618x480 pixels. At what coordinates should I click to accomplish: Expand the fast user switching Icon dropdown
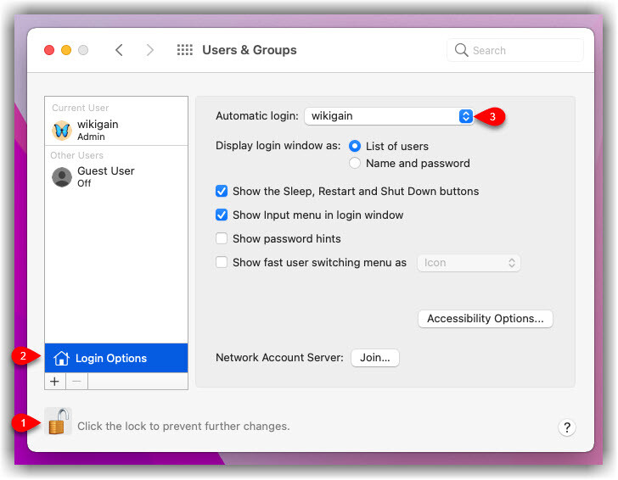click(x=468, y=263)
